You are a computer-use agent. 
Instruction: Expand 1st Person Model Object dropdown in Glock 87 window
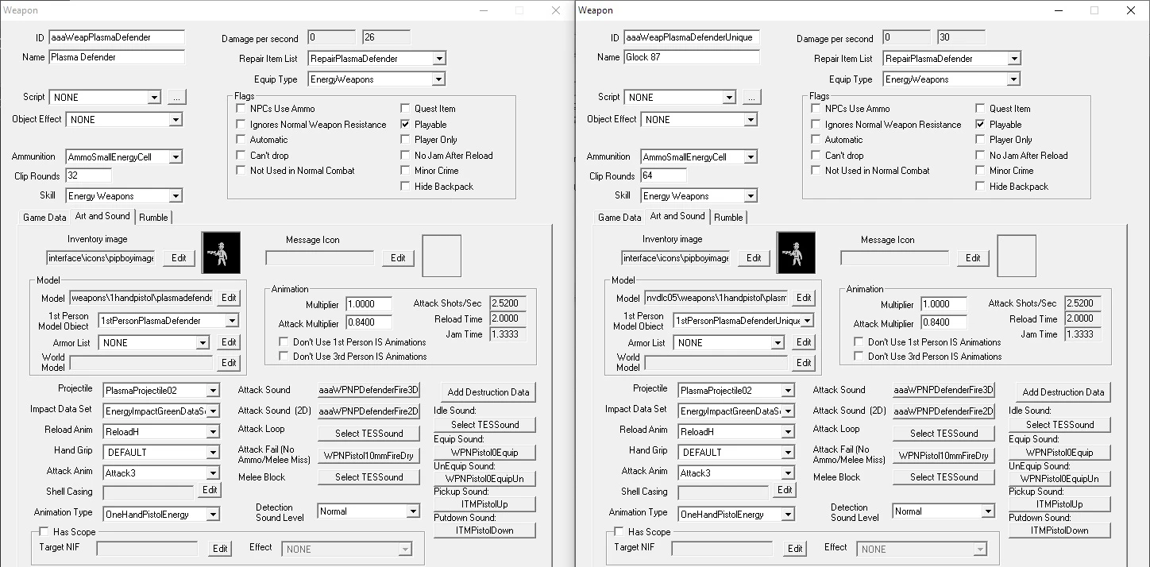[x=807, y=321]
